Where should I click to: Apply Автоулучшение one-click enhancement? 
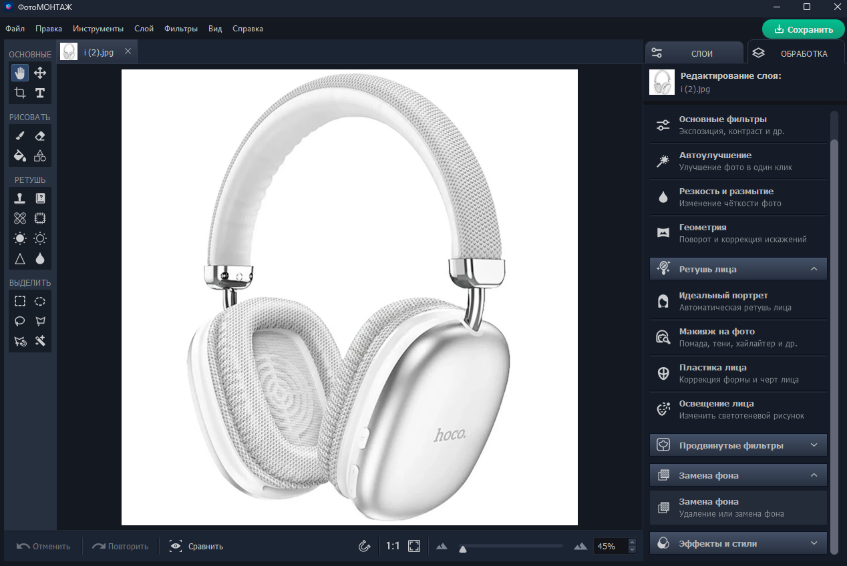738,162
